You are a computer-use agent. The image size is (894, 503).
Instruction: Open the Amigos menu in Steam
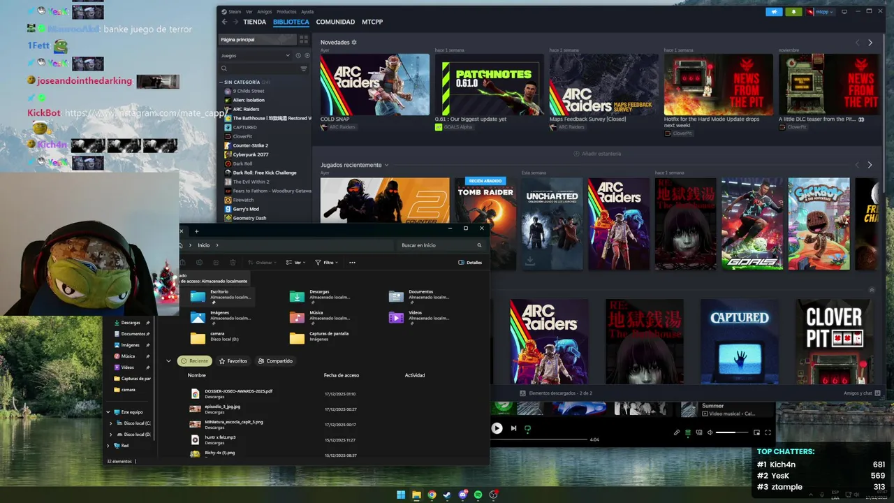[x=265, y=12]
